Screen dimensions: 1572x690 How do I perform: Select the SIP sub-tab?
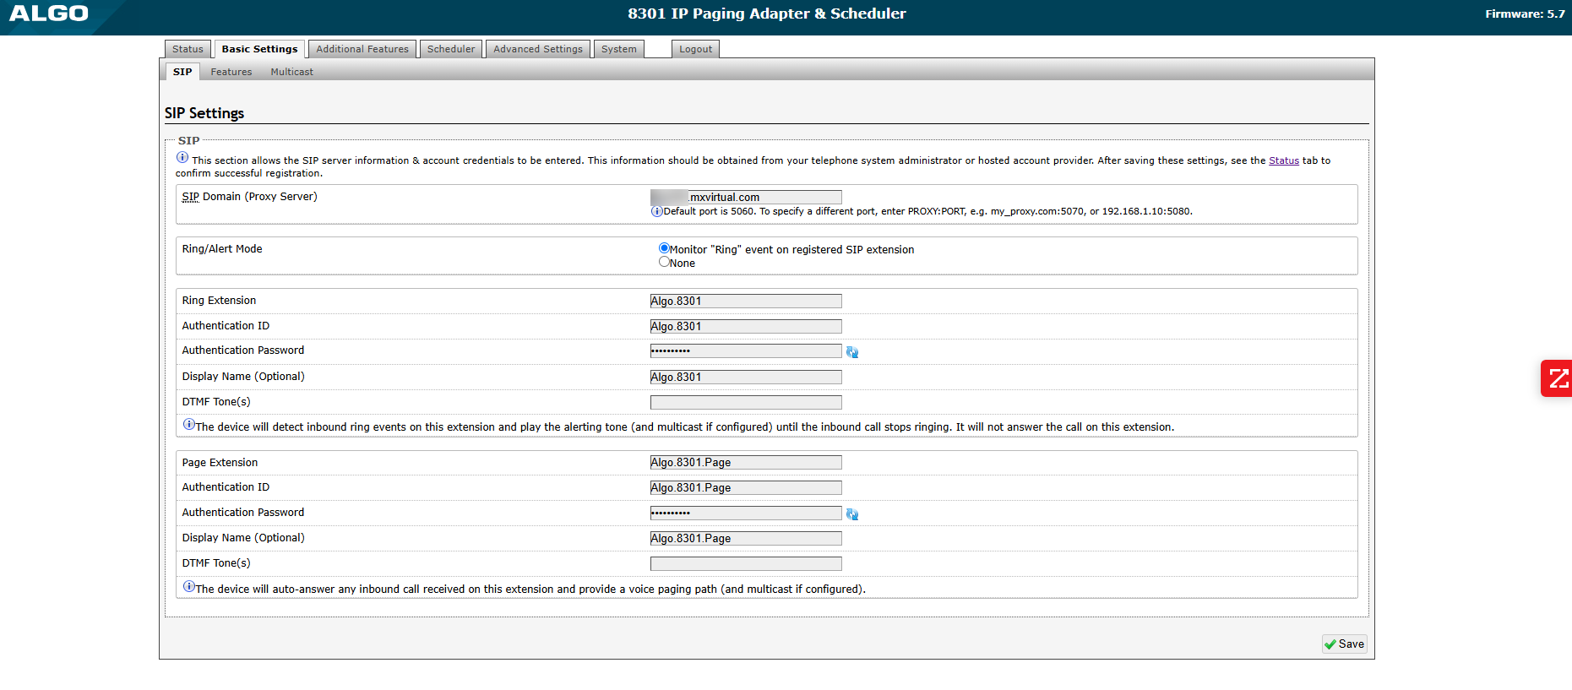[x=182, y=72]
